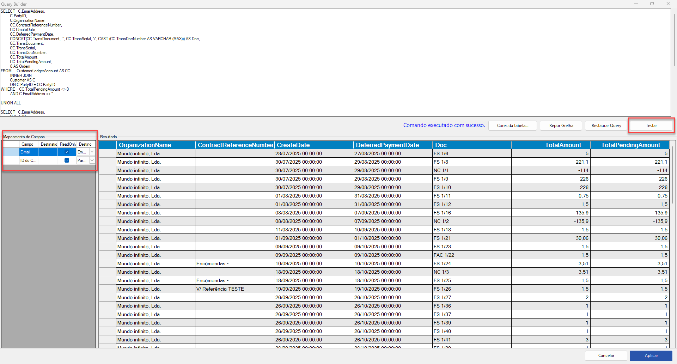
Task: Select TotalPendingAmount cell -135,9
Action: tap(630, 221)
